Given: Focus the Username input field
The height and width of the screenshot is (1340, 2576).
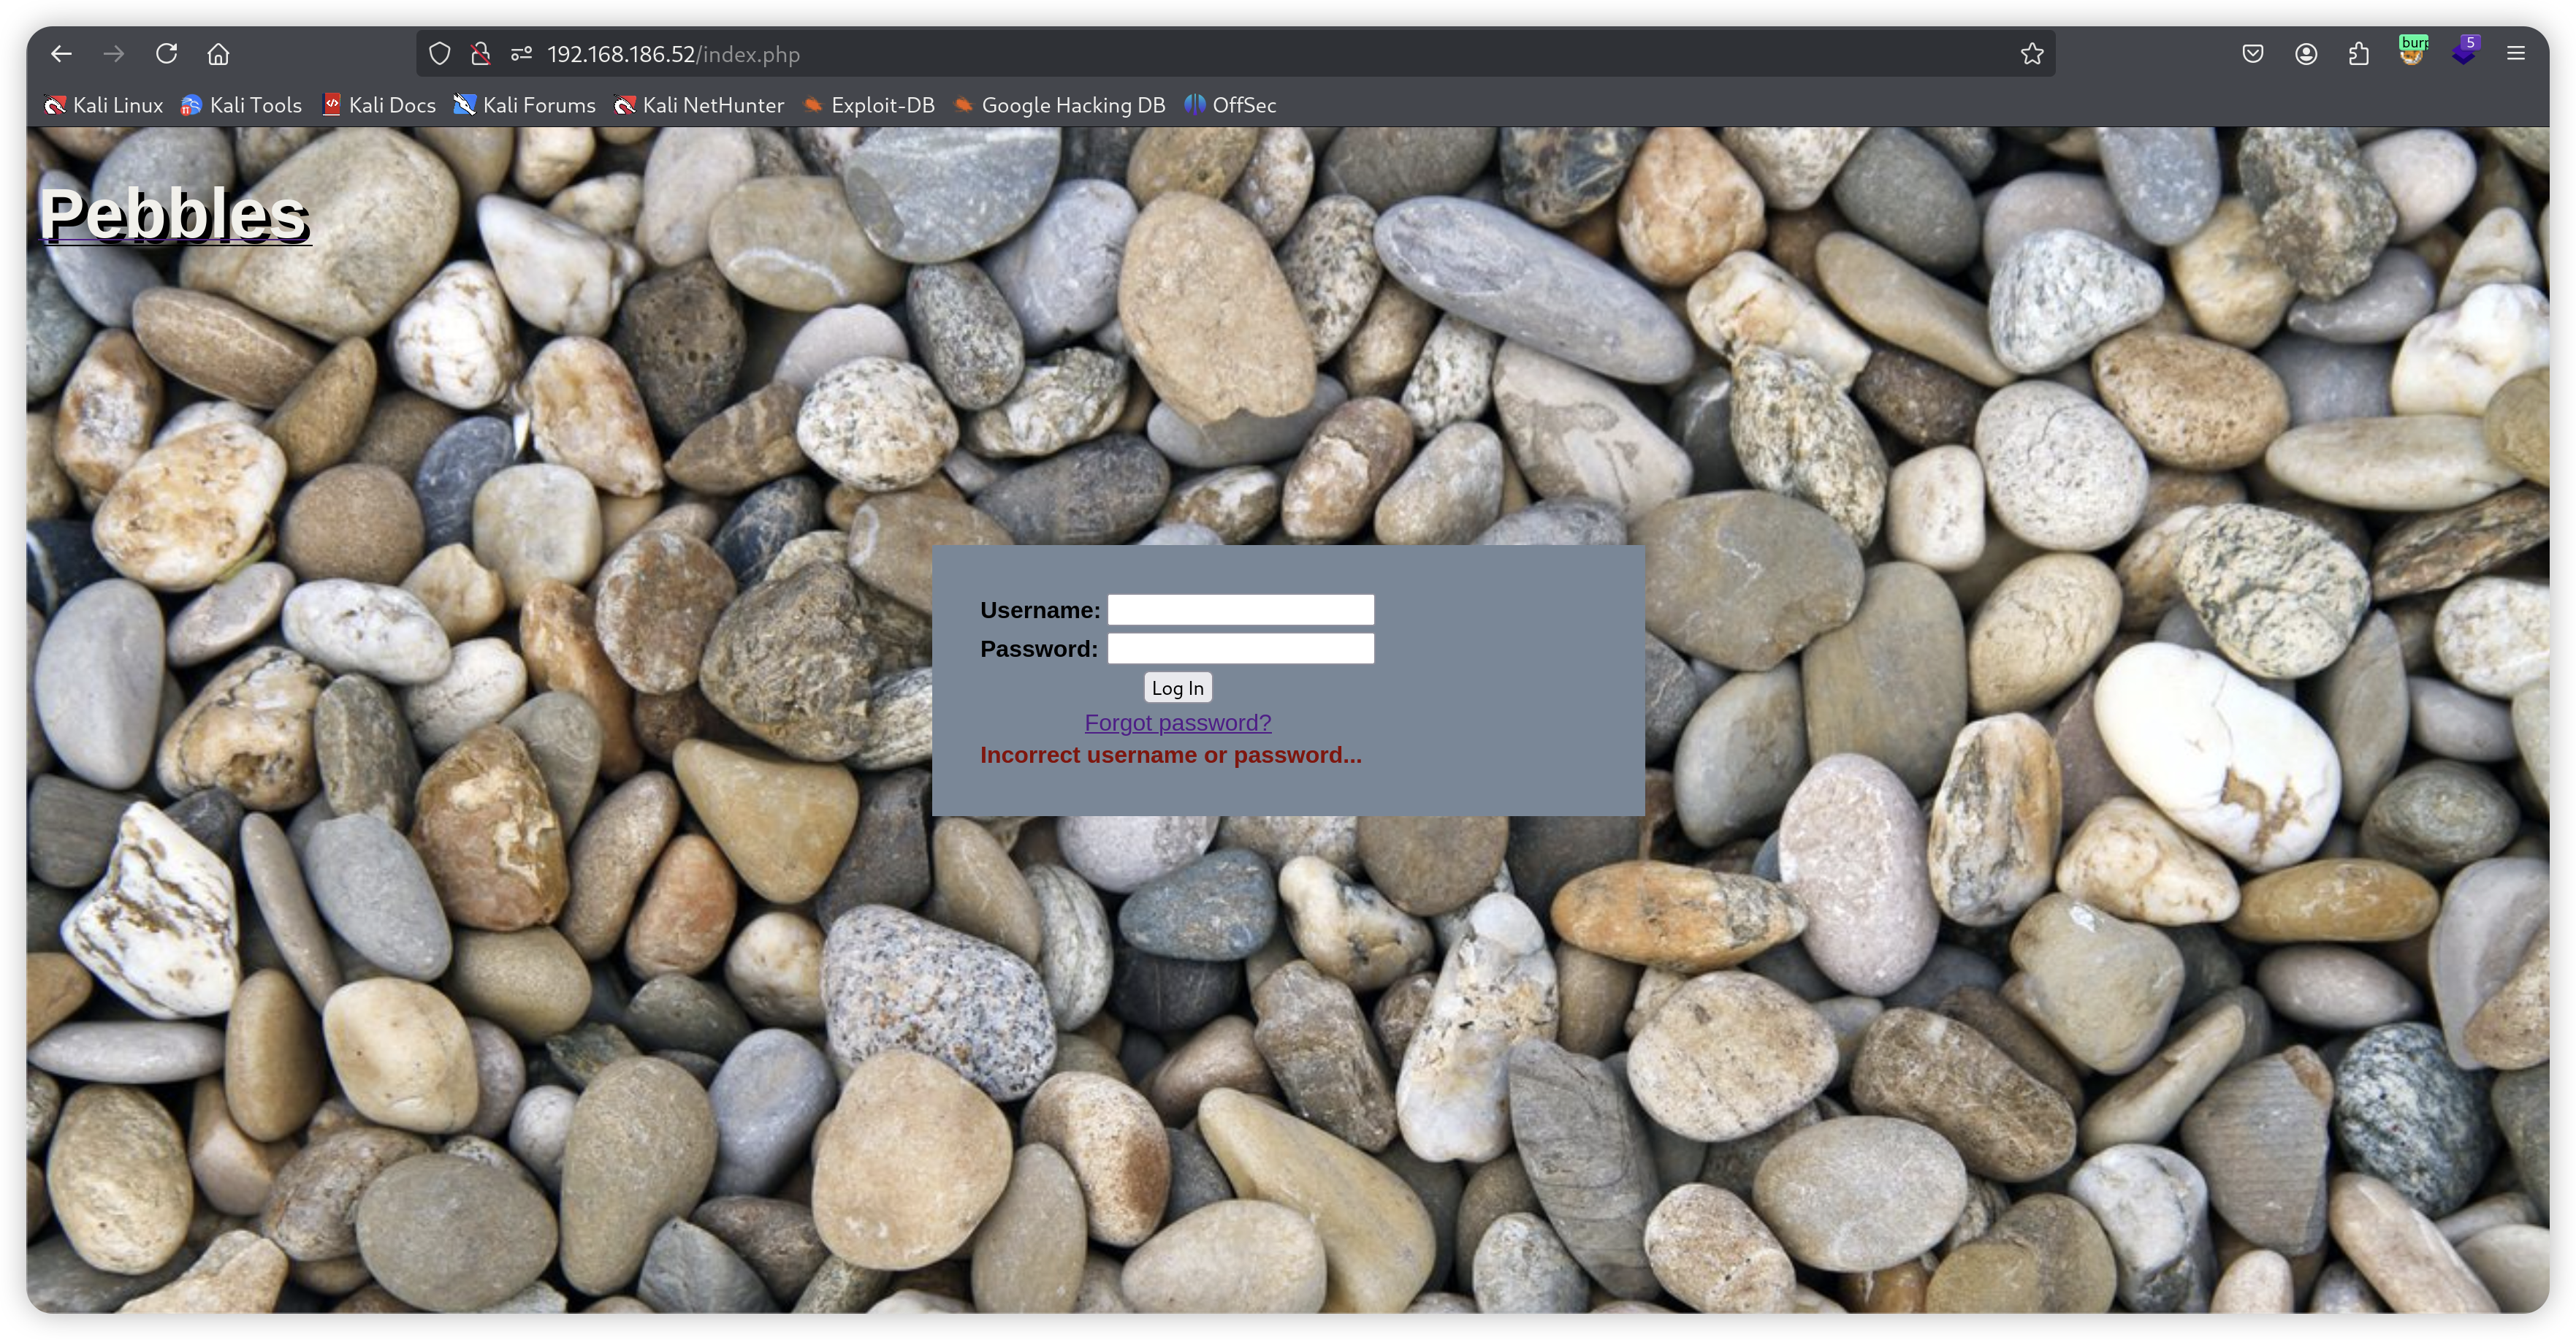Looking at the screenshot, I should pyautogui.click(x=1240, y=610).
